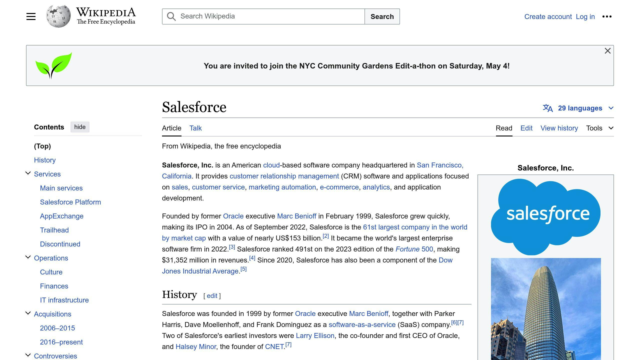Collapse the Services section in Contents
This screenshot has width=640, height=360.
27,173
